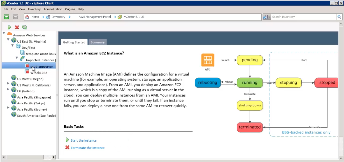This screenshot has height=162, width=344.
Task: Select the prod-appserver instance icon
Action: [x=27, y=65]
